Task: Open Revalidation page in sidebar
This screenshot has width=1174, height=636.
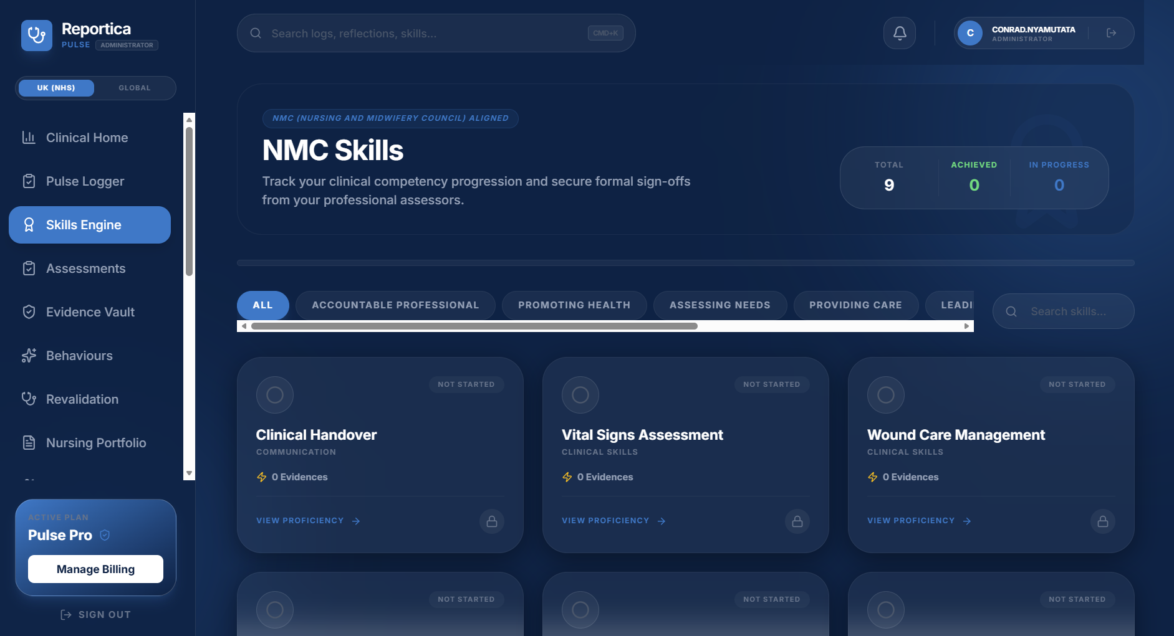Action: pos(90,399)
